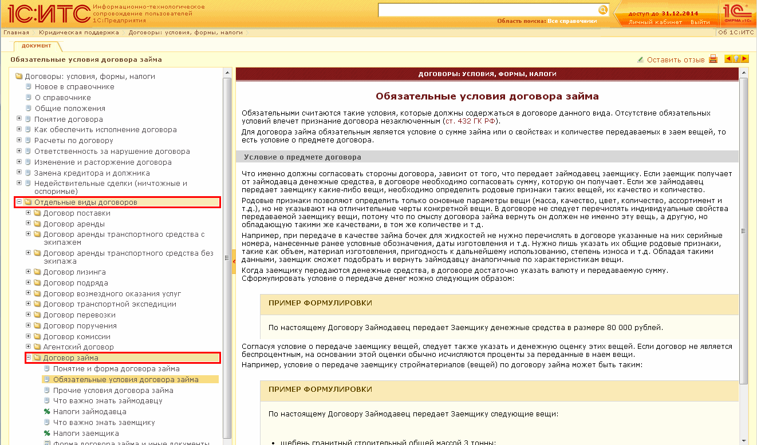Open Юридическая поддержка in the breadcrumb
Image resolution: width=757 pixels, height=445 pixels.
click(79, 33)
